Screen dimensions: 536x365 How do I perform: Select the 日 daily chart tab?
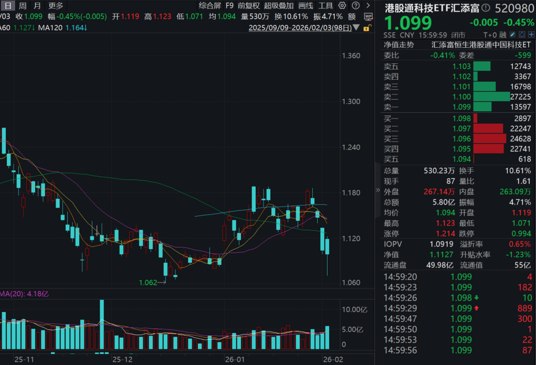pyautogui.click(x=8, y=6)
